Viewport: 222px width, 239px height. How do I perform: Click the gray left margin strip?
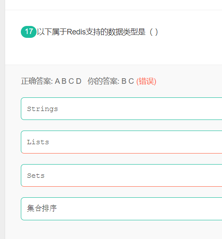[2, 119]
